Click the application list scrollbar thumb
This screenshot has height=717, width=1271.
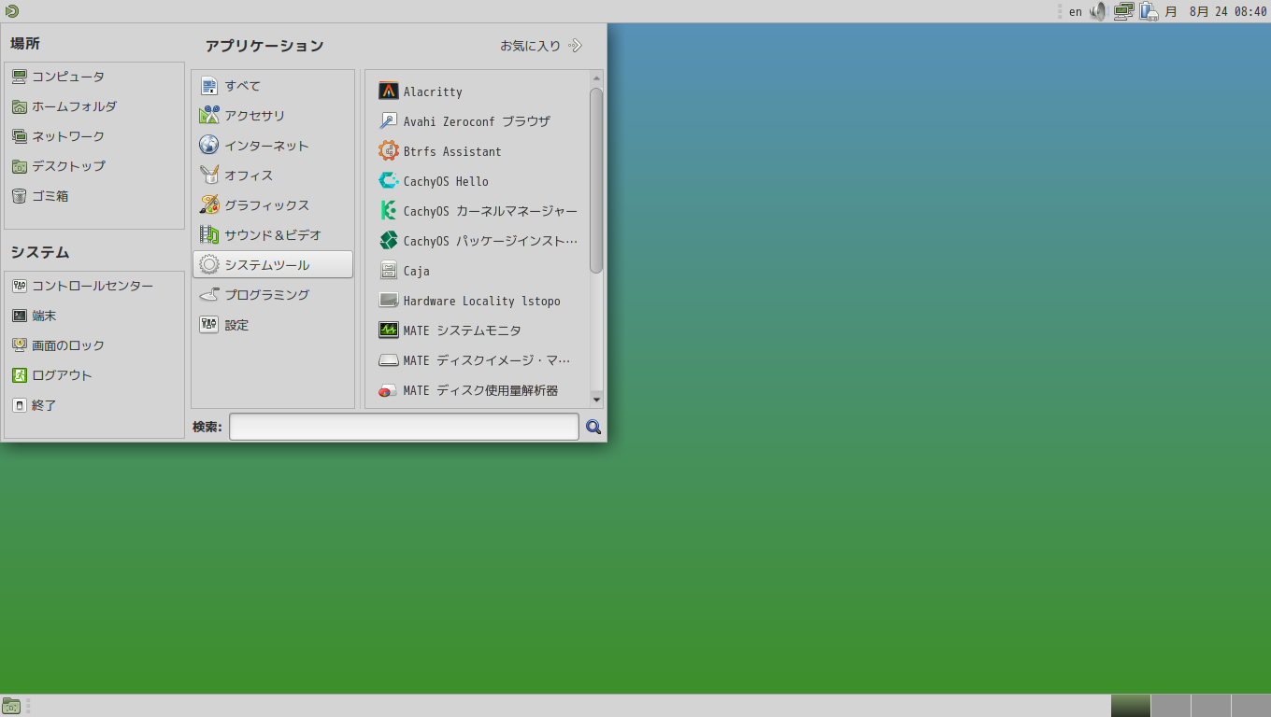[x=596, y=181]
